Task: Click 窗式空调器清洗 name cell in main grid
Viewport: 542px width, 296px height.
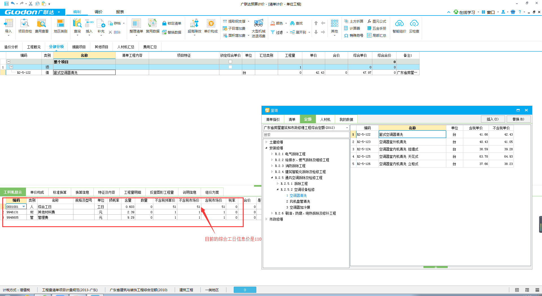Action: tap(84, 73)
